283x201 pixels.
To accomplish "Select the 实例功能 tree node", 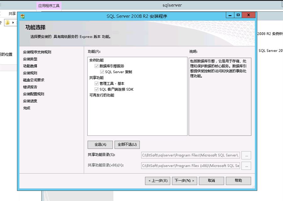I will point(96,60).
